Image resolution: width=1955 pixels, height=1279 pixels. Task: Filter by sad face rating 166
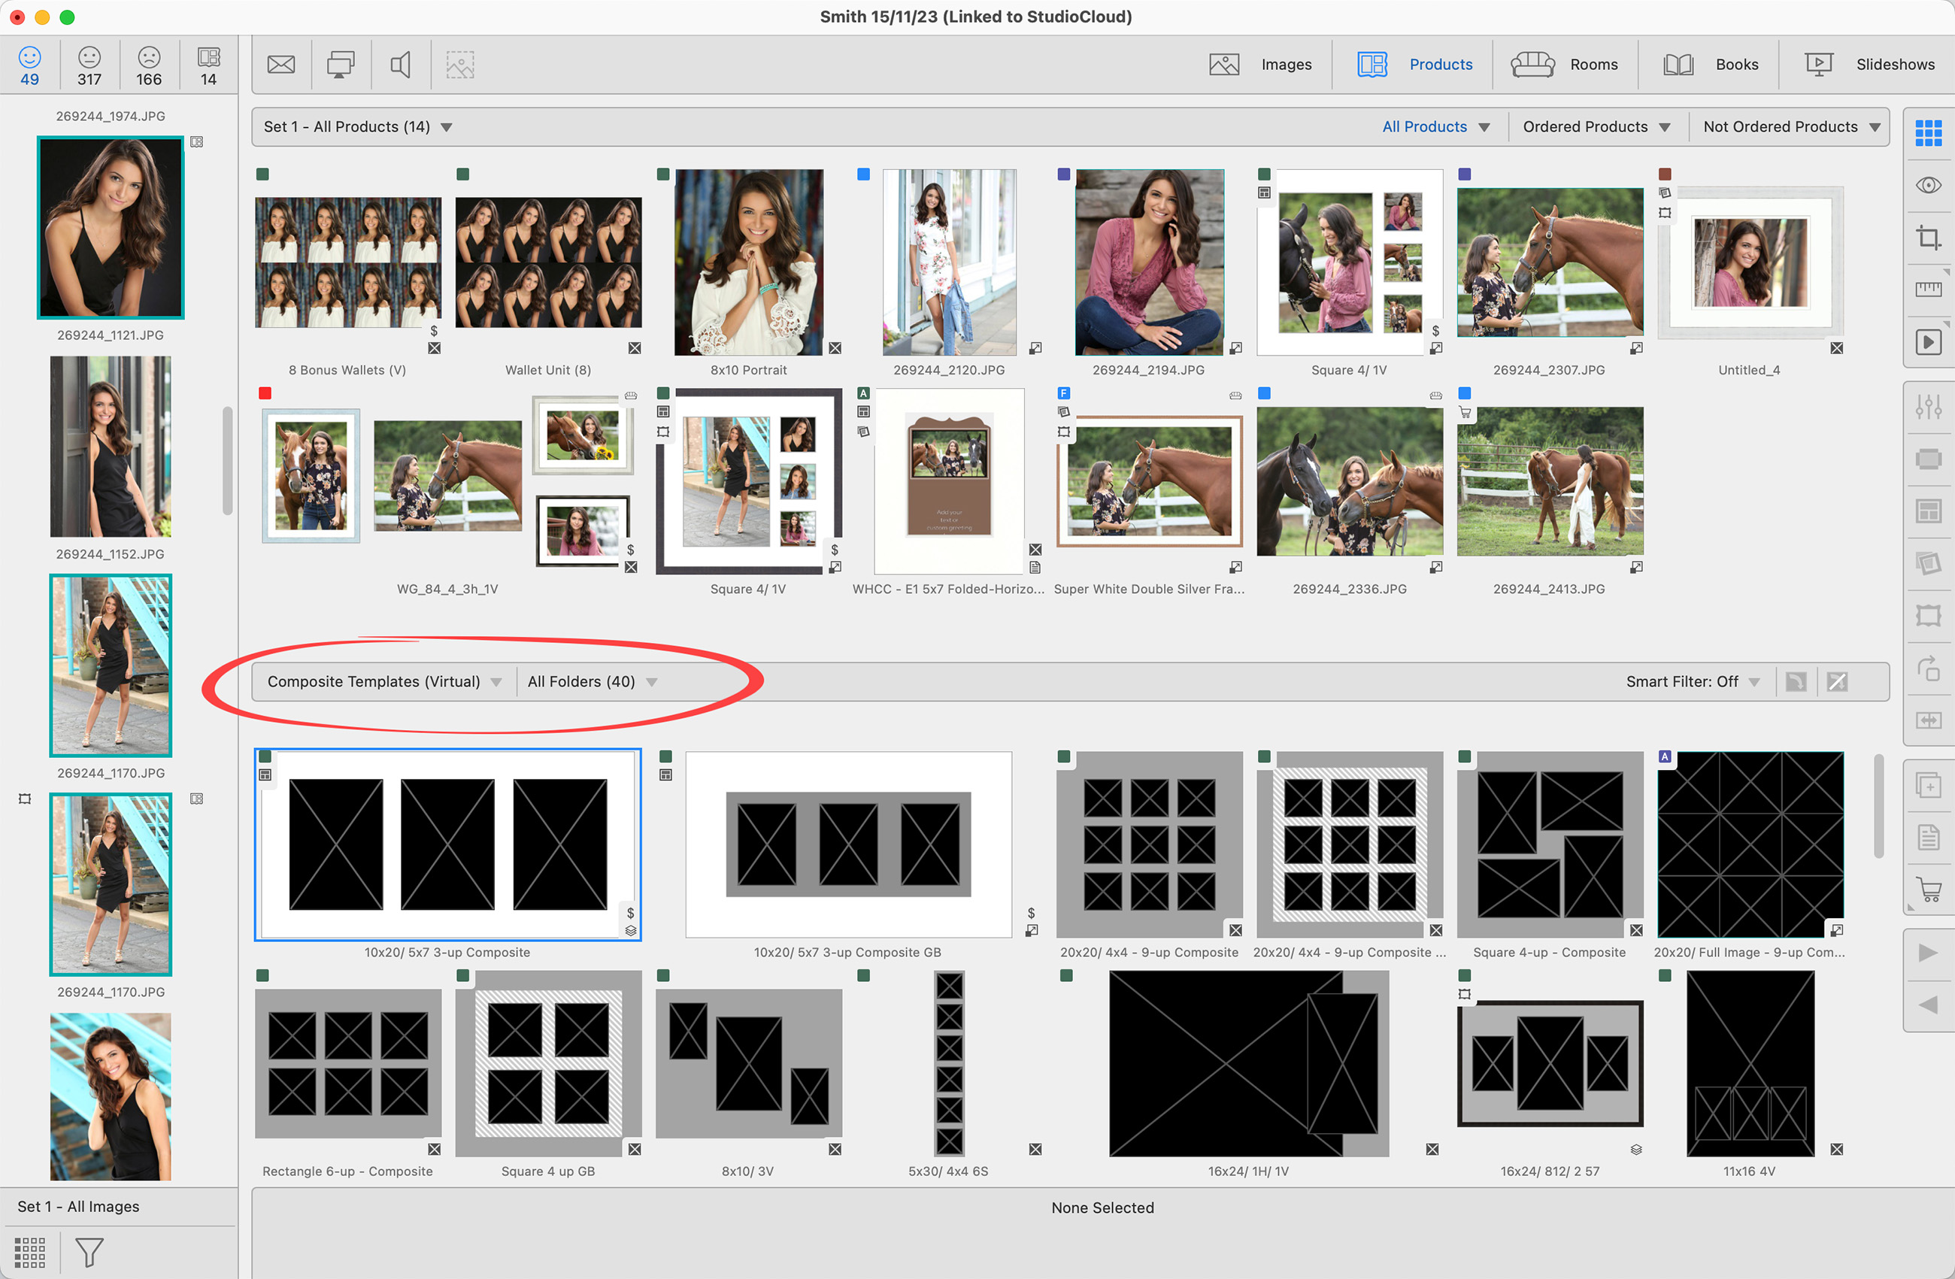coord(149,65)
